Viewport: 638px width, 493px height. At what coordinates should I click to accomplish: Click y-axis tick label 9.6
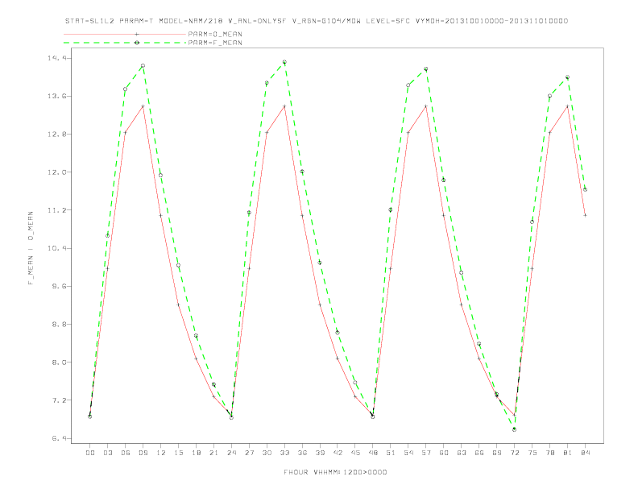(58, 286)
